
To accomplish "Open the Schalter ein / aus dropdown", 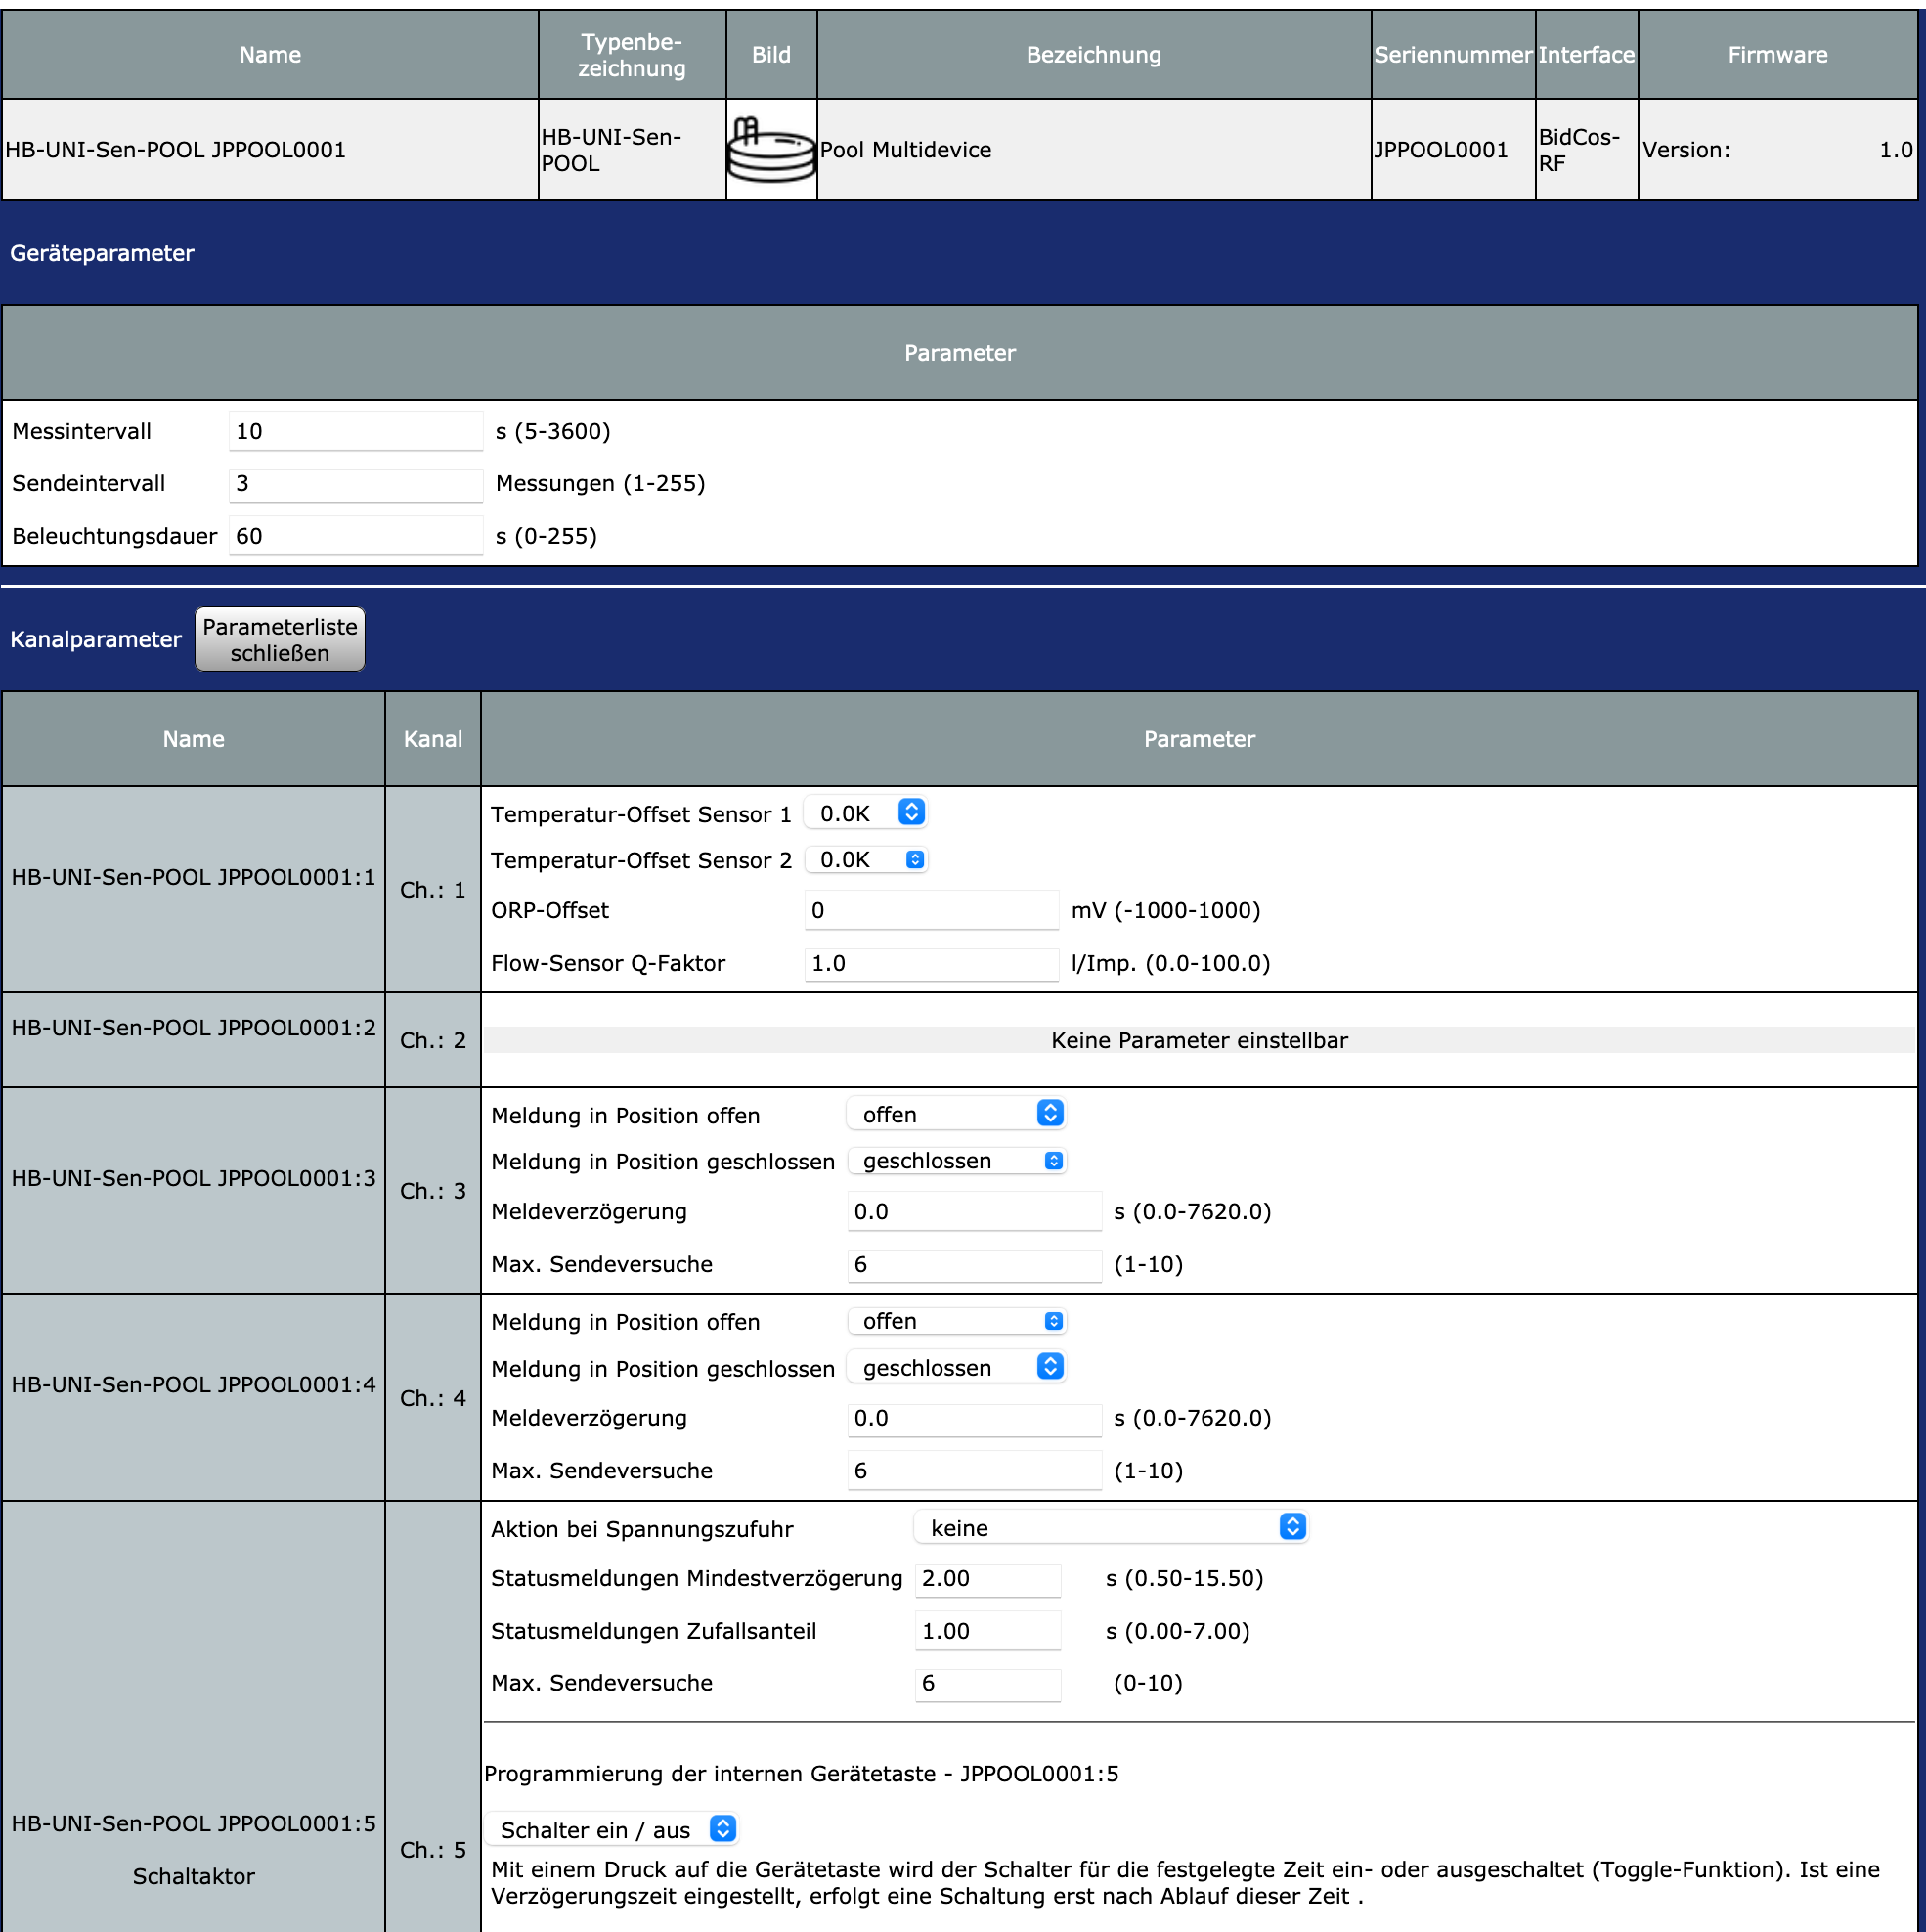I will (x=613, y=1829).
